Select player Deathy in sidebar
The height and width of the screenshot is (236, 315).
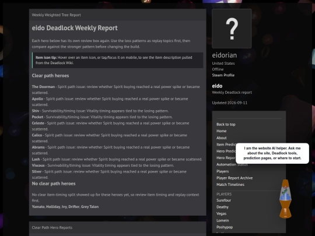pyautogui.click(x=222, y=207)
